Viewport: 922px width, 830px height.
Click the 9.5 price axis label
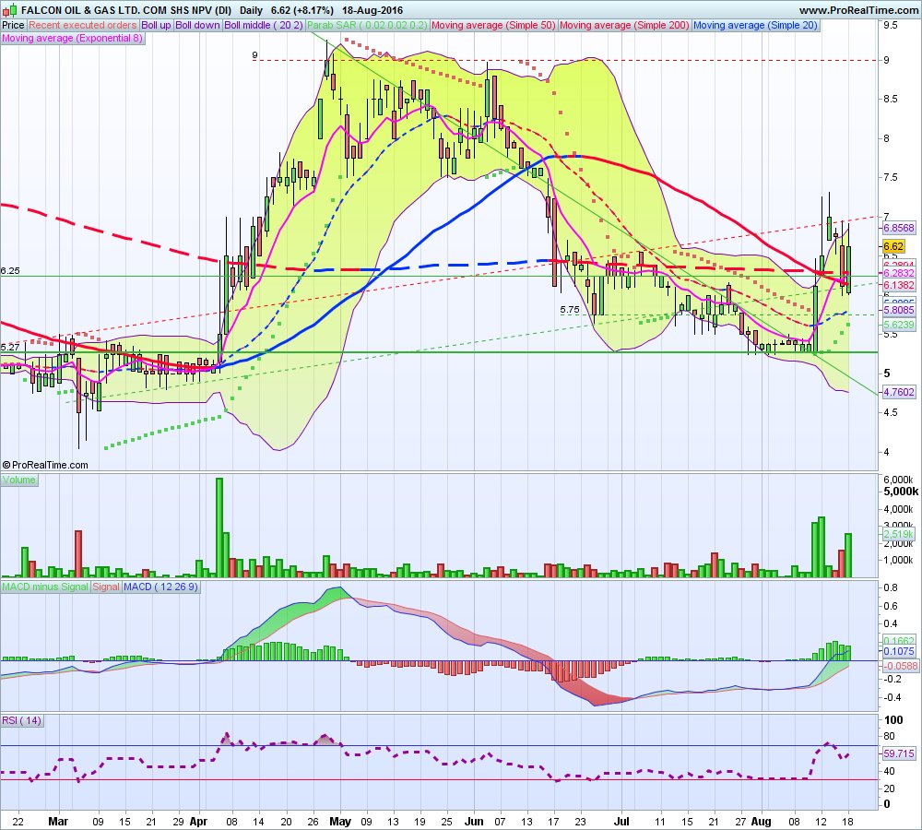coord(891,25)
